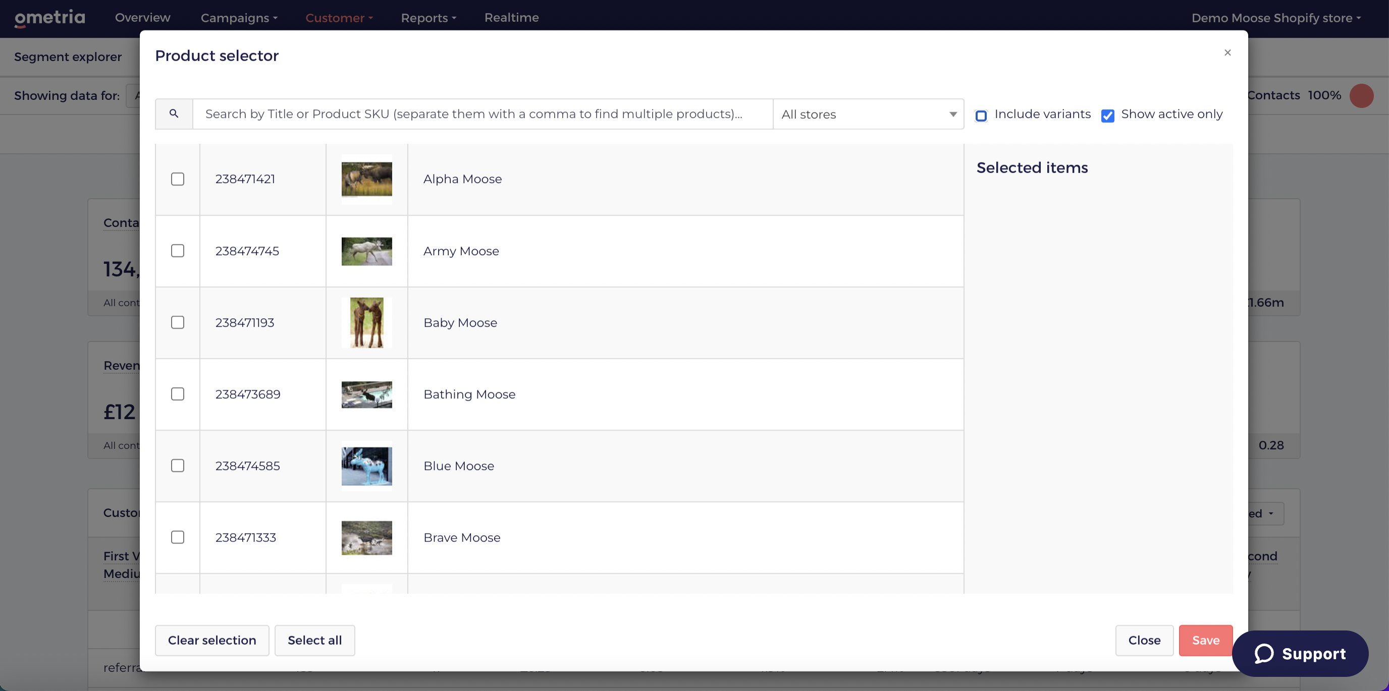Click product ID 238471421

245,179
